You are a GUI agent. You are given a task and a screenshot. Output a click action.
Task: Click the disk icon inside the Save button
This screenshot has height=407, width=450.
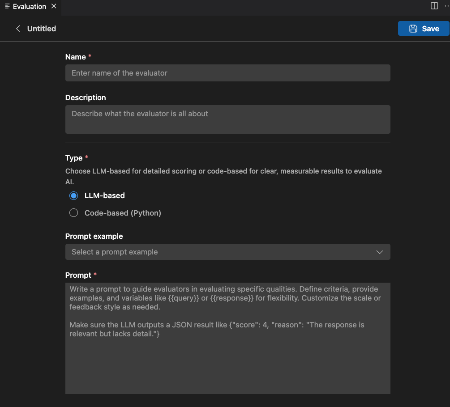point(412,28)
